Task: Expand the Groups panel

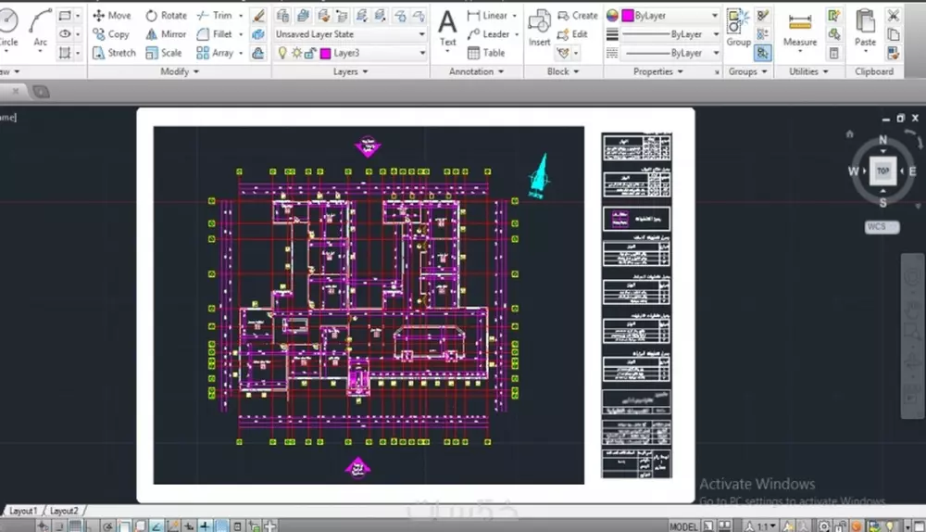Action: (x=747, y=71)
